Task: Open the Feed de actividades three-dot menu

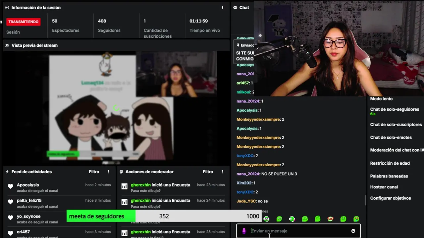Action: (x=109, y=172)
